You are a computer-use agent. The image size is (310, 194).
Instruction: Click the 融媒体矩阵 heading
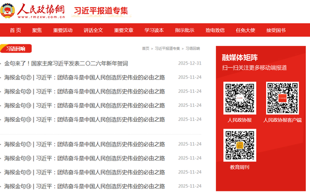pyautogui.click(x=240, y=57)
